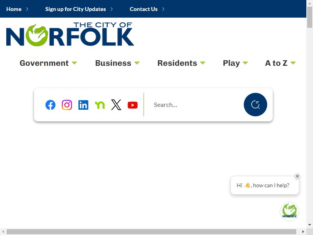Open the Contact Us link
The height and width of the screenshot is (235, 313).
click(x=147, y=9)
